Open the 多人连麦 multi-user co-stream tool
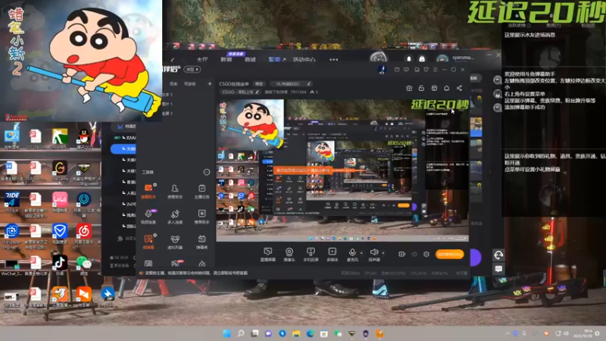606x341 pixels. pyautogui.click(x=175, y=217)
